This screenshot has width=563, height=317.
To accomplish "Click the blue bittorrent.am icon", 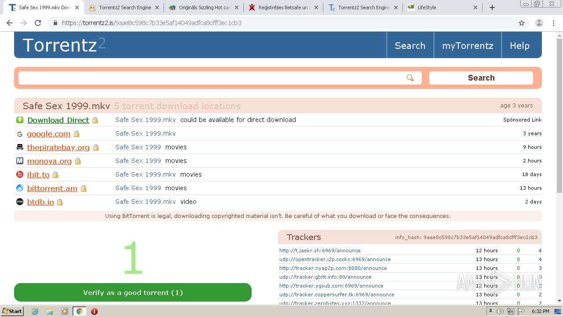I will (x=20, y=188).
